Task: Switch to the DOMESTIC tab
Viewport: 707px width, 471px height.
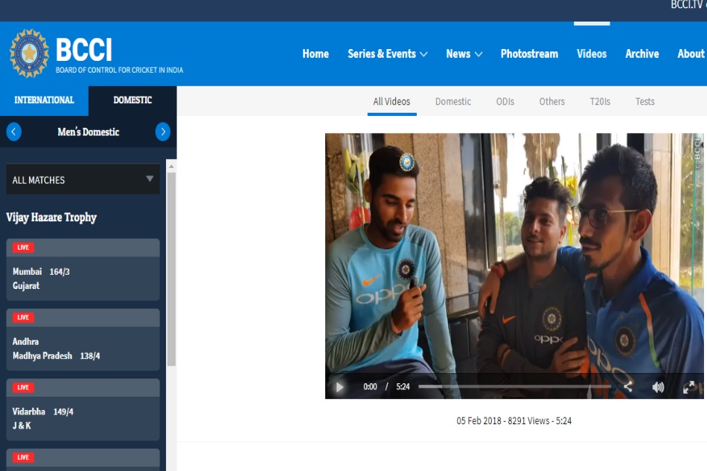Action: pyautogui.click(x=131, y=99)
